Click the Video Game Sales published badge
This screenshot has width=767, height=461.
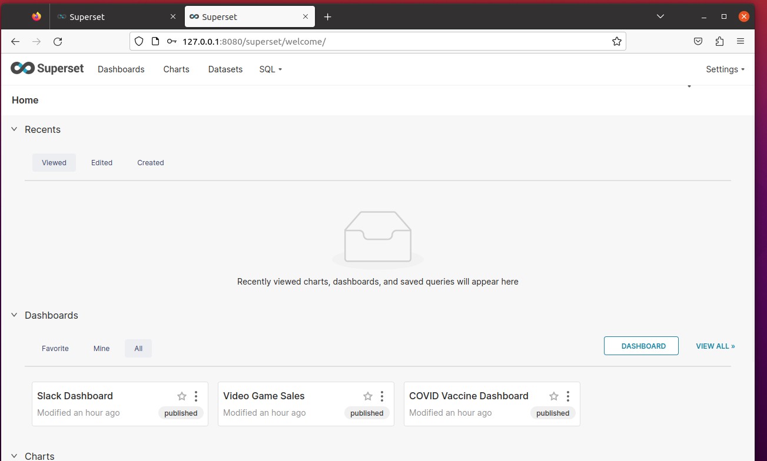[x=367, y=413]
